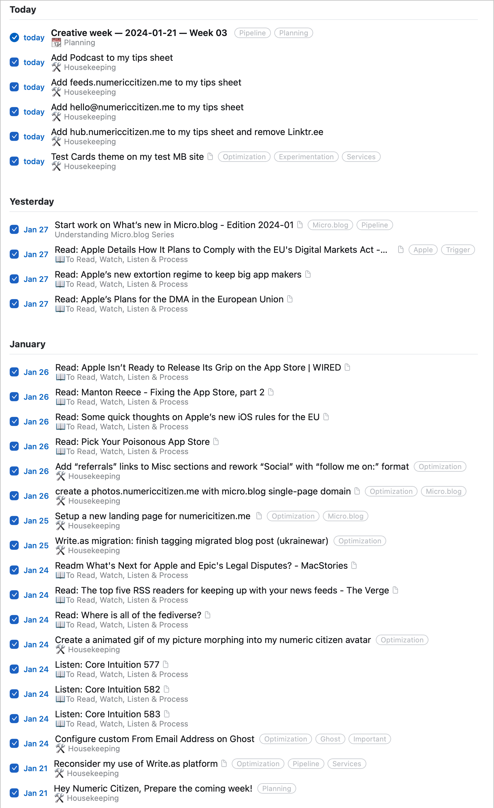Click book icon under Listen: Core Intuition 582

tap(60, 699)
